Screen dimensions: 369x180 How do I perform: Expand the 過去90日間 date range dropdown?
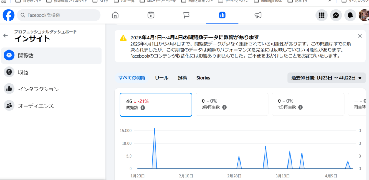click(x=327, y=78)
